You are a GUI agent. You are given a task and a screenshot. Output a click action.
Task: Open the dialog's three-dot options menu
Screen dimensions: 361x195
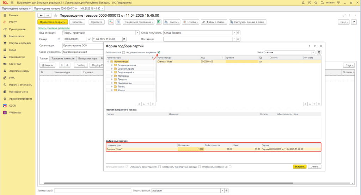[x=310, y=46]
